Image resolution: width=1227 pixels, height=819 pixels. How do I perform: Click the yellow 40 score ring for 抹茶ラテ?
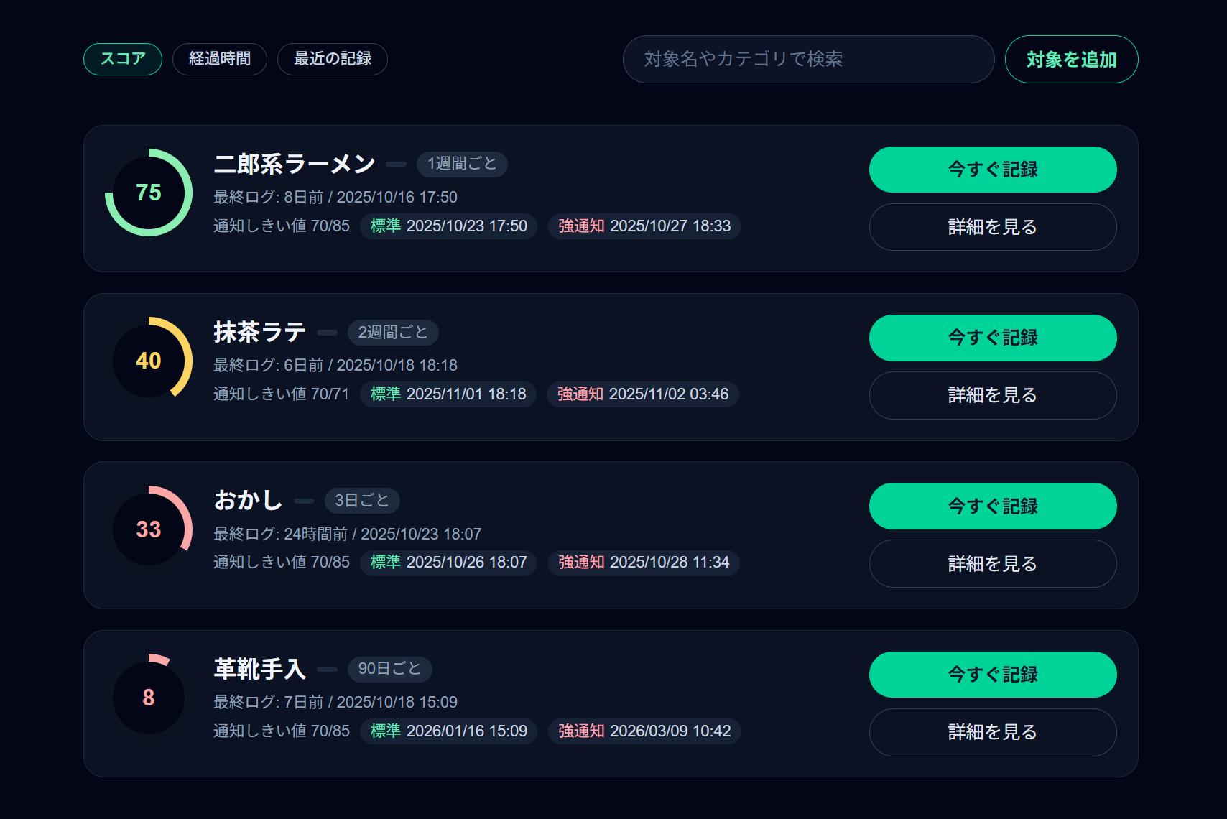coord(149,361)
